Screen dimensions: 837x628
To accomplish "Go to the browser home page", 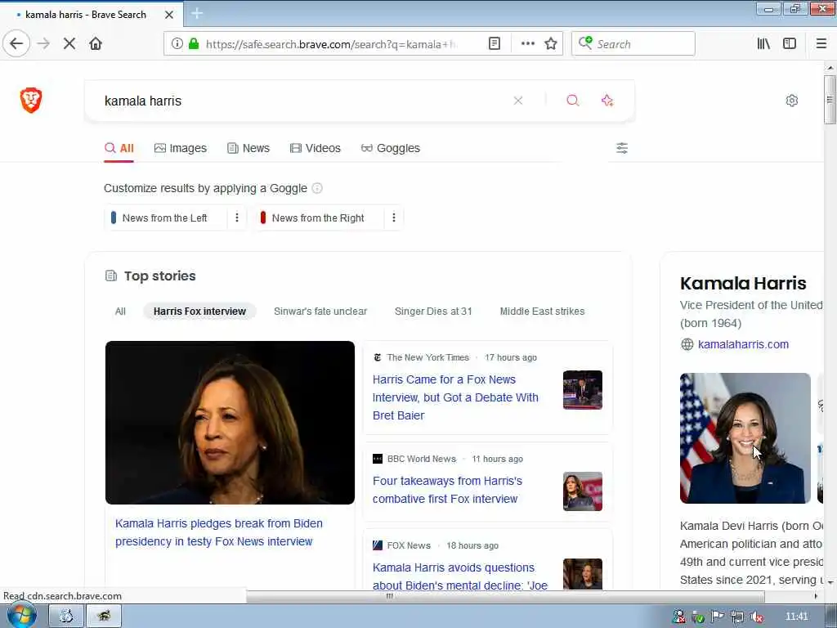I will tap(96, 44).
